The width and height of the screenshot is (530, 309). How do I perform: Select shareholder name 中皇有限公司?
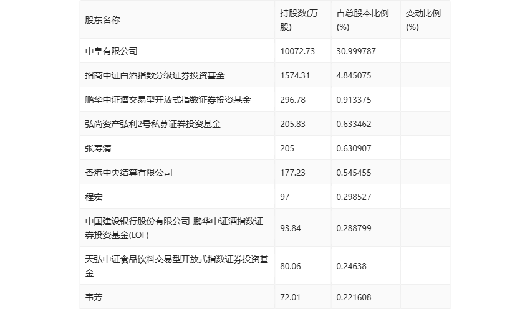pyautogui.click(x=111, y=51)
